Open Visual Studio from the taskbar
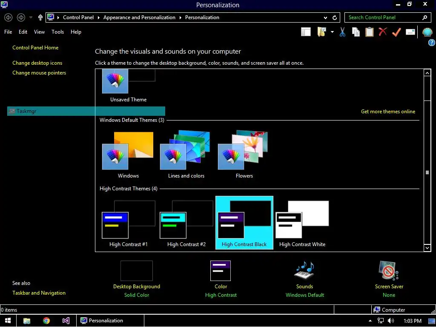This screenshot has height=327, width=436. [66, 321]
